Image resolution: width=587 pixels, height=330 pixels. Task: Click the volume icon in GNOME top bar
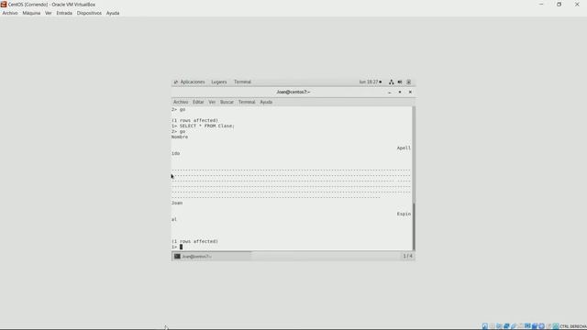[x=400, y=82]
